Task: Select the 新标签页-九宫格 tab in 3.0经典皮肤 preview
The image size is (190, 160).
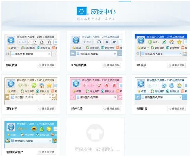Action: click(x=96, y=54)
